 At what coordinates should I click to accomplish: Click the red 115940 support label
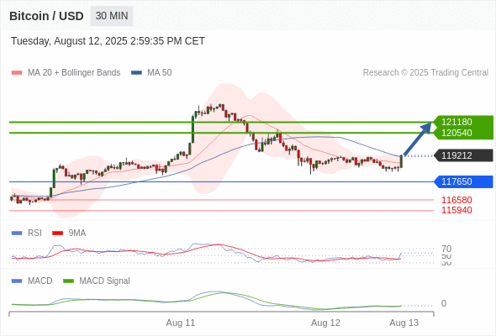pos(456,210)
